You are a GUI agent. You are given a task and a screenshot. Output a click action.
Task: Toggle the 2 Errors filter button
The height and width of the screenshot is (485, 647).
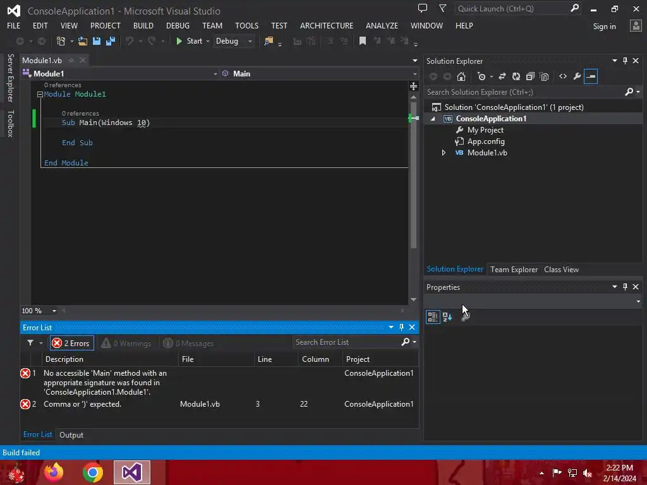click(x=72, y=343)
